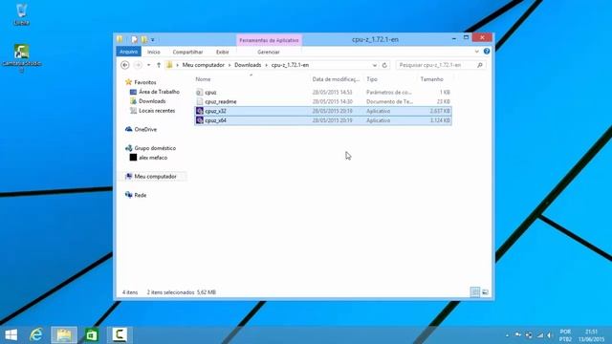Open Grupo doméstico in sidebar
The height and width of the screenshot is (344, 612).
click(x=155, y=148)
